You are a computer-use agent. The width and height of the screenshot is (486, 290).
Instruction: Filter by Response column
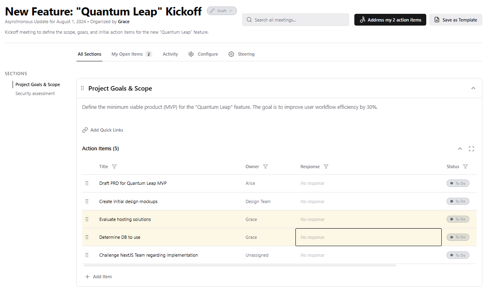(326, 167)
